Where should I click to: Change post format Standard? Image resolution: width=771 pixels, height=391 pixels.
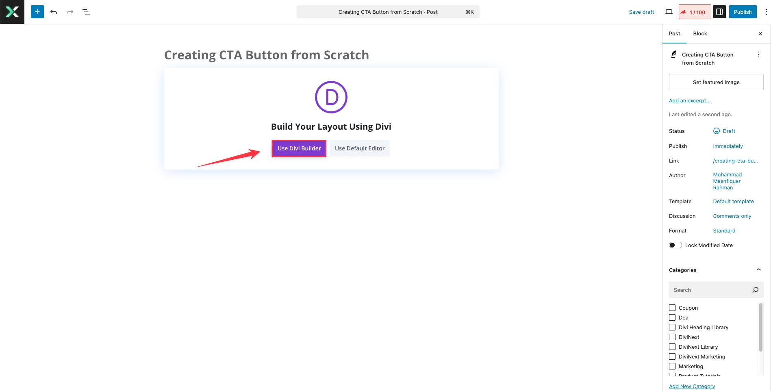[724, 230]
